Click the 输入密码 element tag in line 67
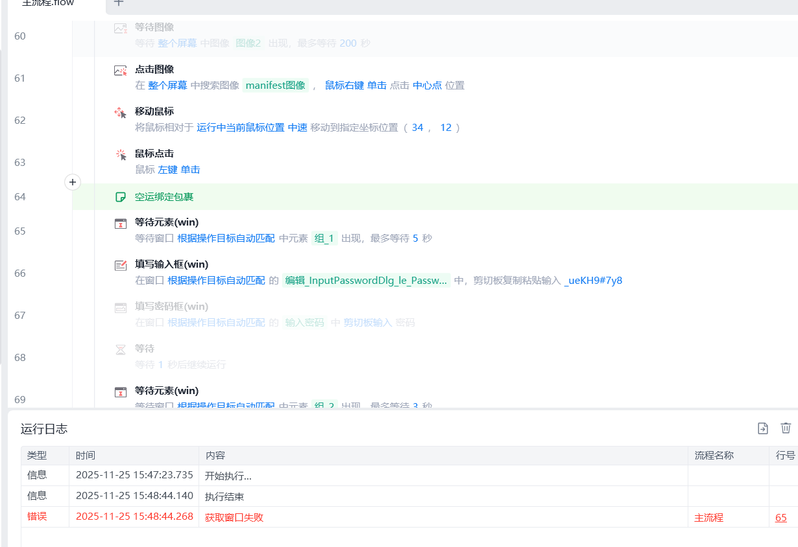 305,323
